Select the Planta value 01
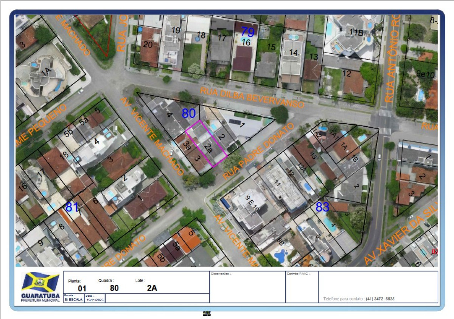This screenshot has height=319, width=454. click(x=82, y=288)
